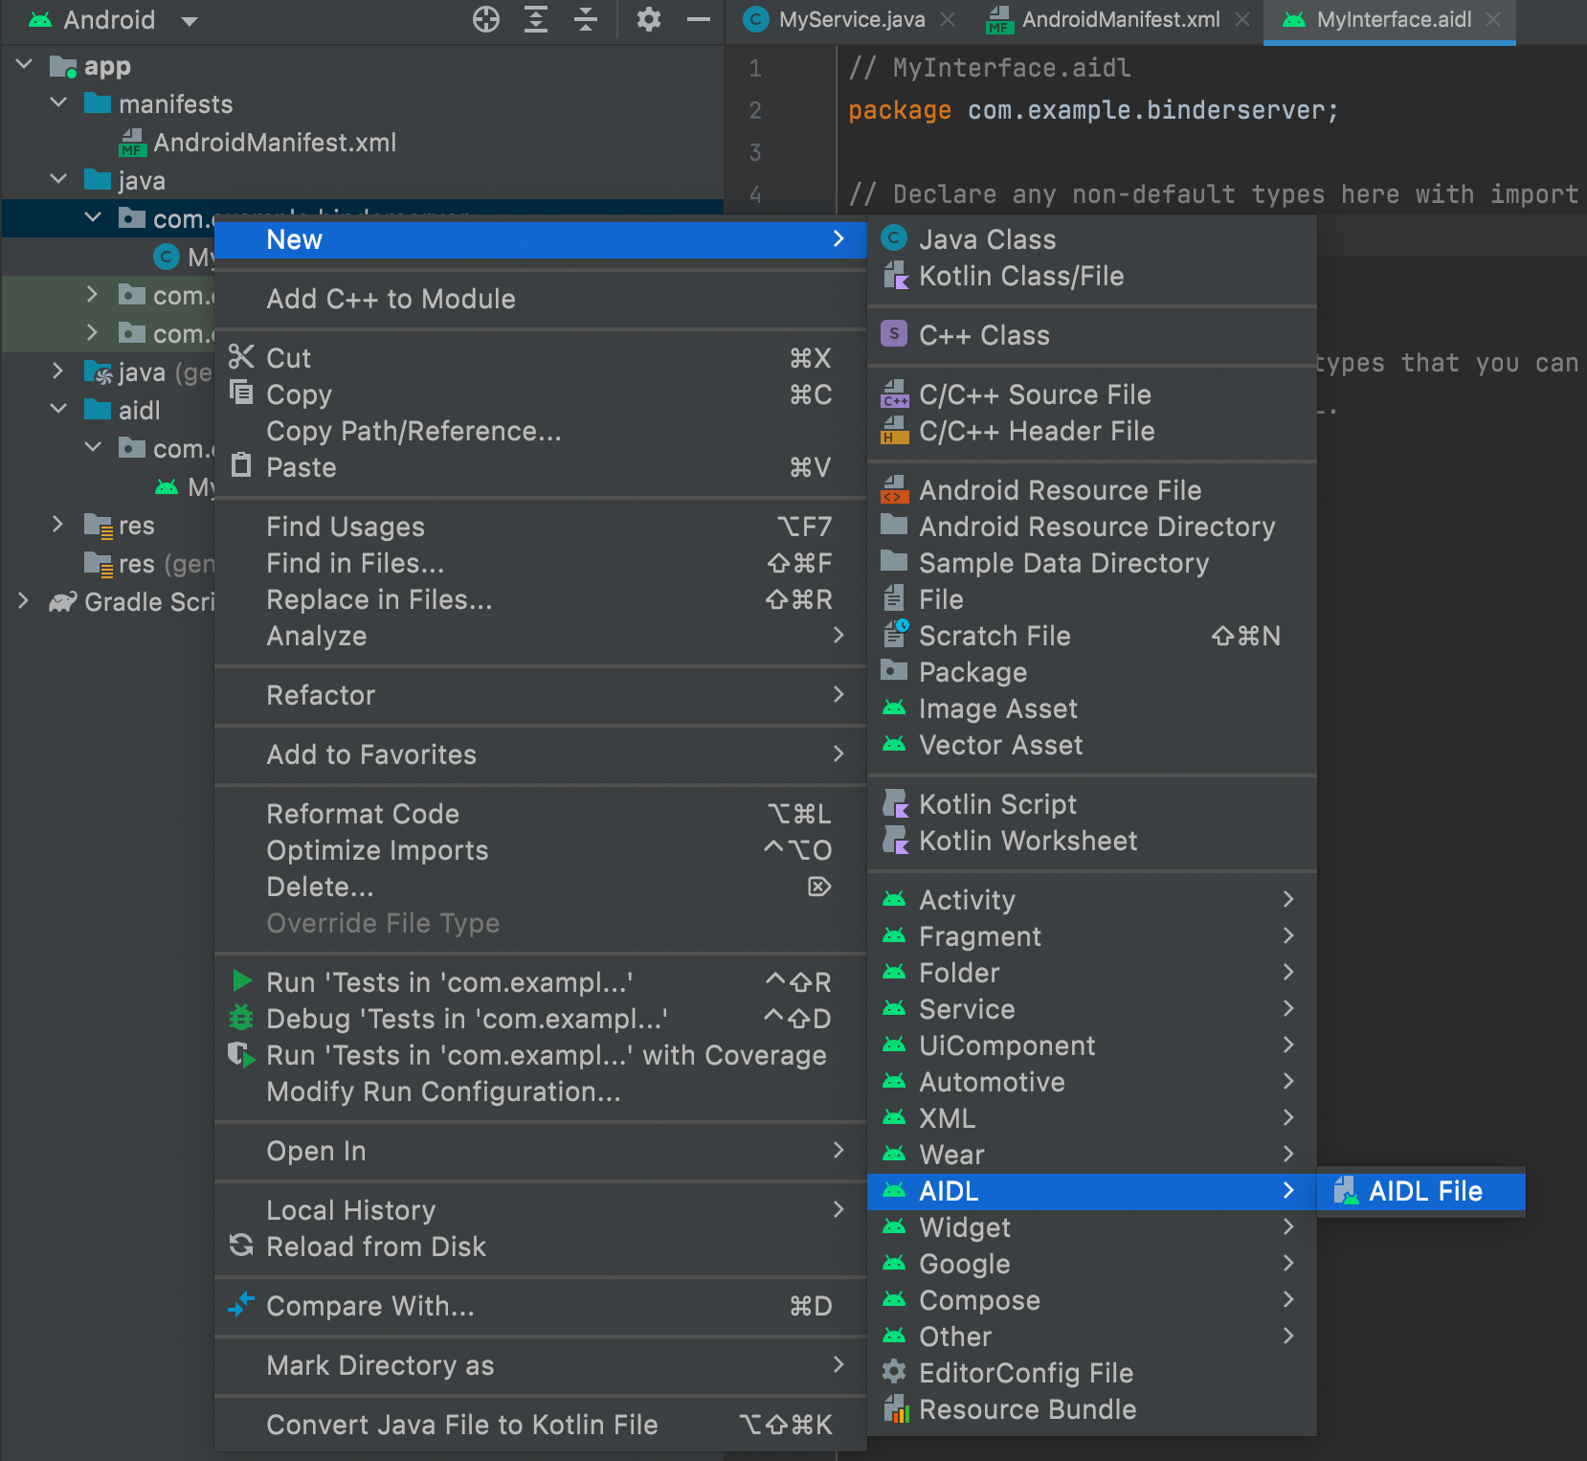Select C++ Class in New submenu
The image size is (1587, 1461).
click(x=1092, y=335)
